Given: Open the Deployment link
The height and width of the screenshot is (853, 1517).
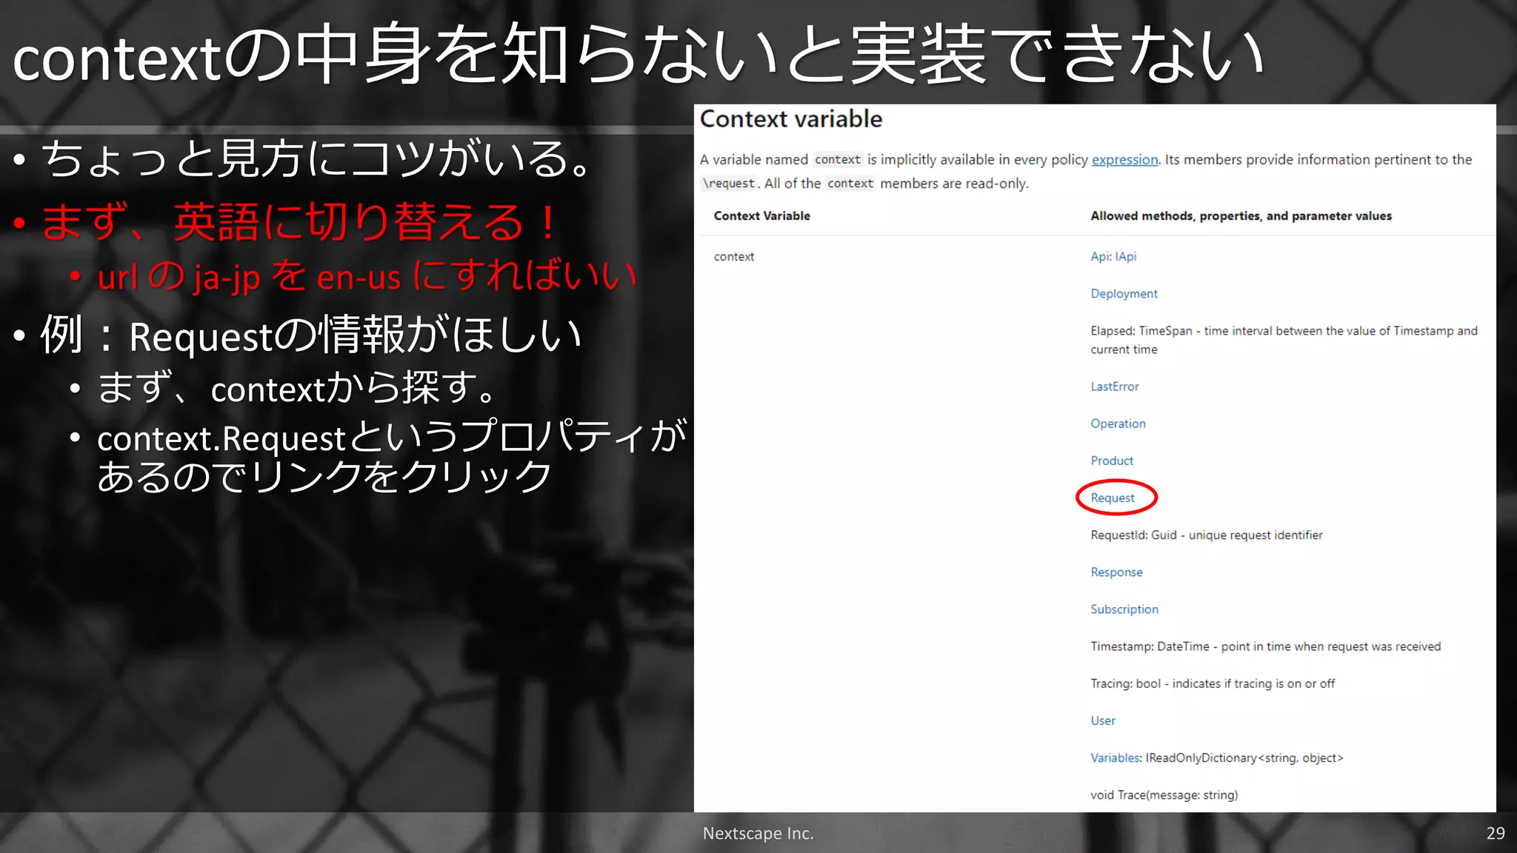Looking at the screenshot, I should coord(1124,294).
